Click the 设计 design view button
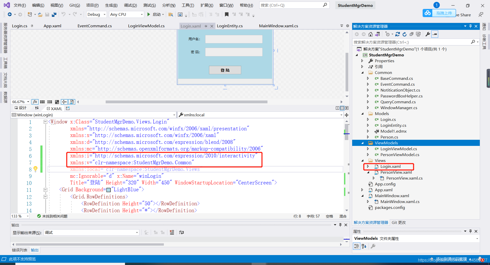This screenshot has height=265, width=490. pyautogui.click(x=20, y=108)
